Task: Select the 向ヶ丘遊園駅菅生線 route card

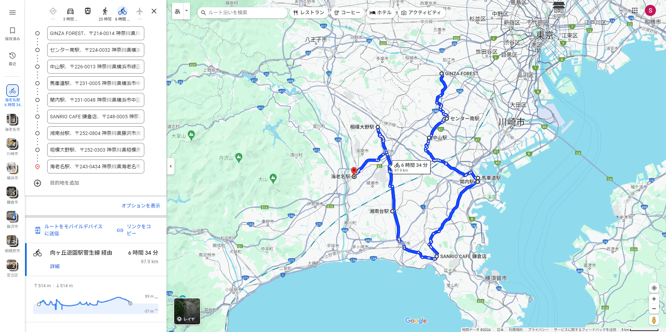Action: coord(96,259)
